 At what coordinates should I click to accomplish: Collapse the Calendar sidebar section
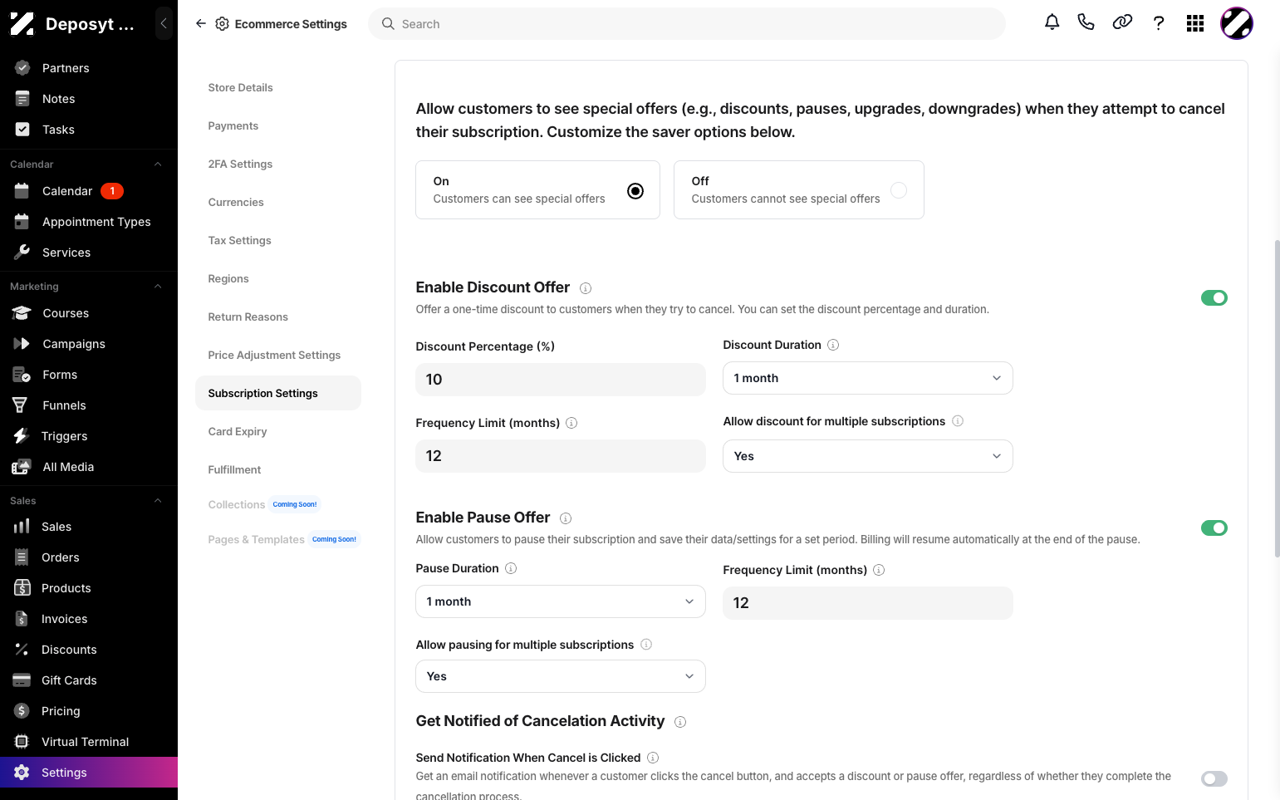(158, 164)
